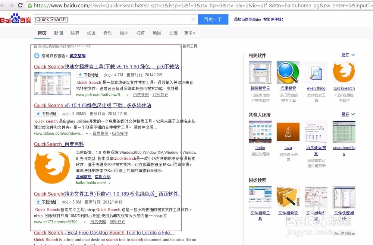The image size is (373, 245).
Task: Select the 网页 tab
Action: pyautogui.click(x=42, y=33)
